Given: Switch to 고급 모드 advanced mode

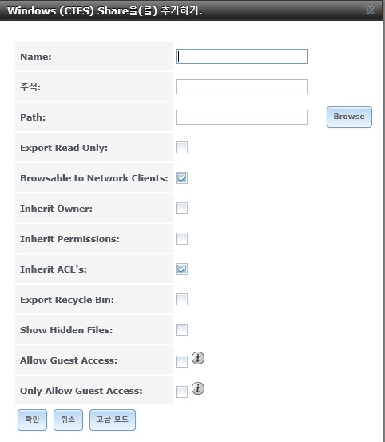Looking at the screenshot, I should pyautogui.click(x=113, y=420).
